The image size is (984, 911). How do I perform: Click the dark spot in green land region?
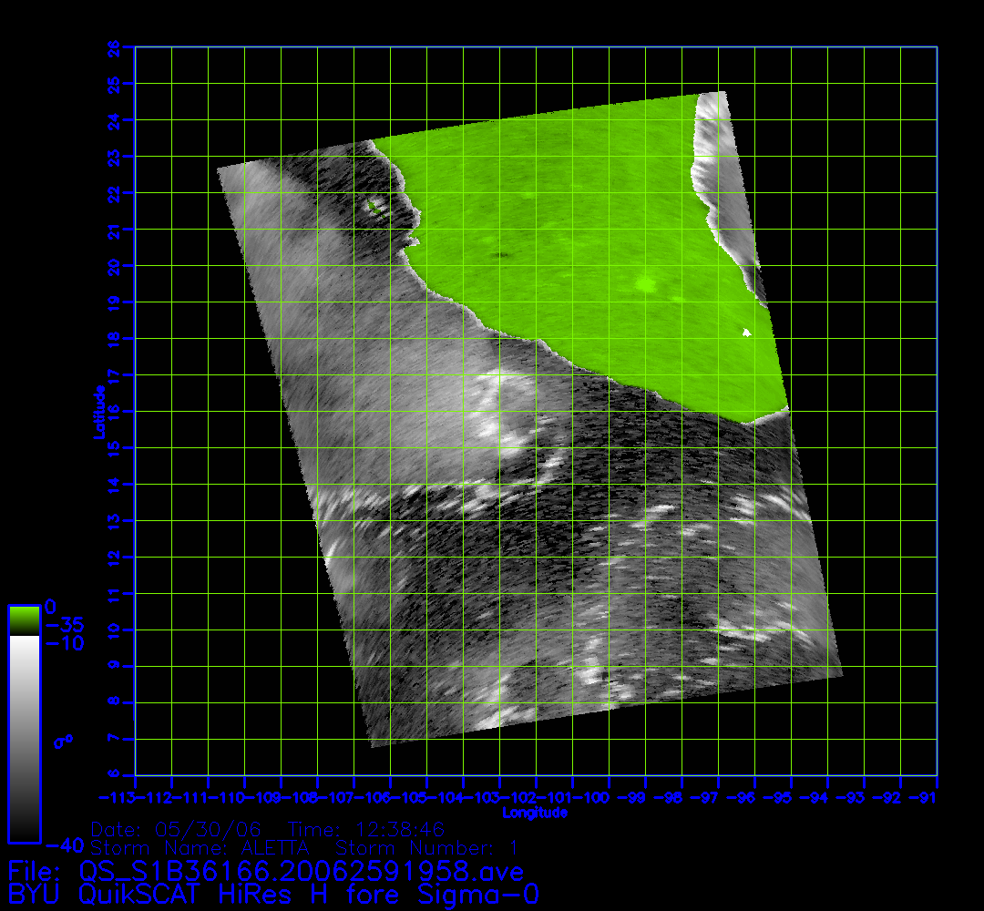pyautogui.click(x=500, y=256)
